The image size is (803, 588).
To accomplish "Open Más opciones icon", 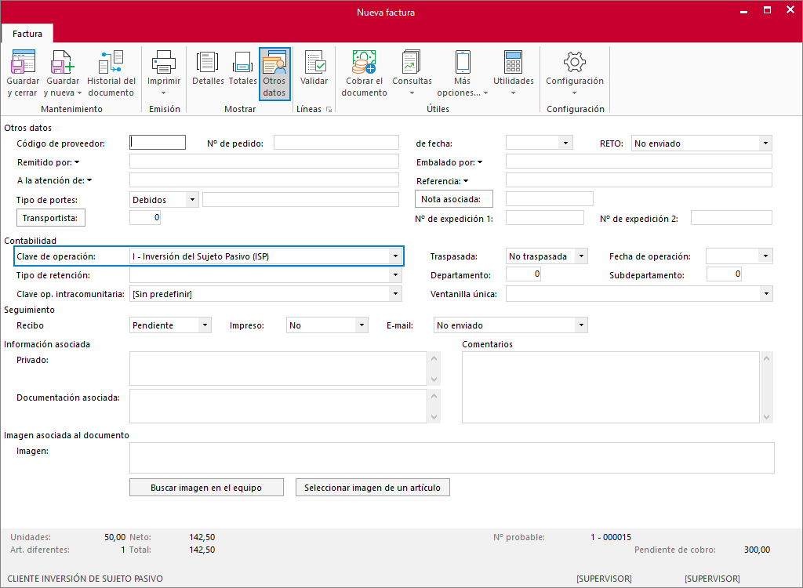I will pos(463,62).
